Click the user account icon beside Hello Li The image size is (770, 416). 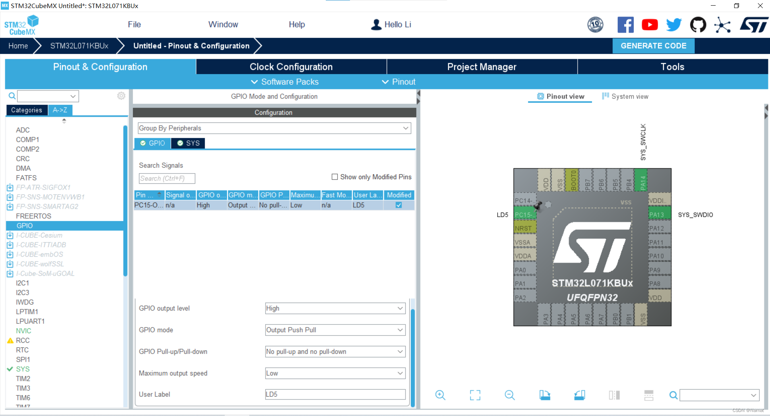tap(376, 25)
